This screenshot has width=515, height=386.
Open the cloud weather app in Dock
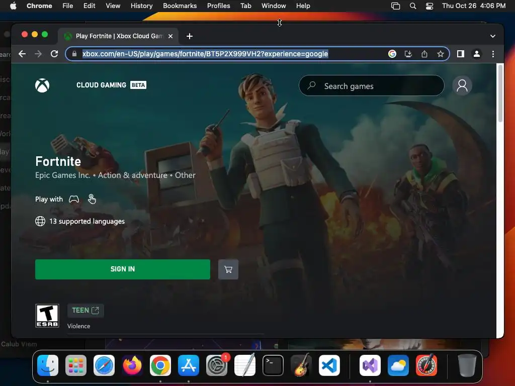pyautogui.click(x=398, y=365)
